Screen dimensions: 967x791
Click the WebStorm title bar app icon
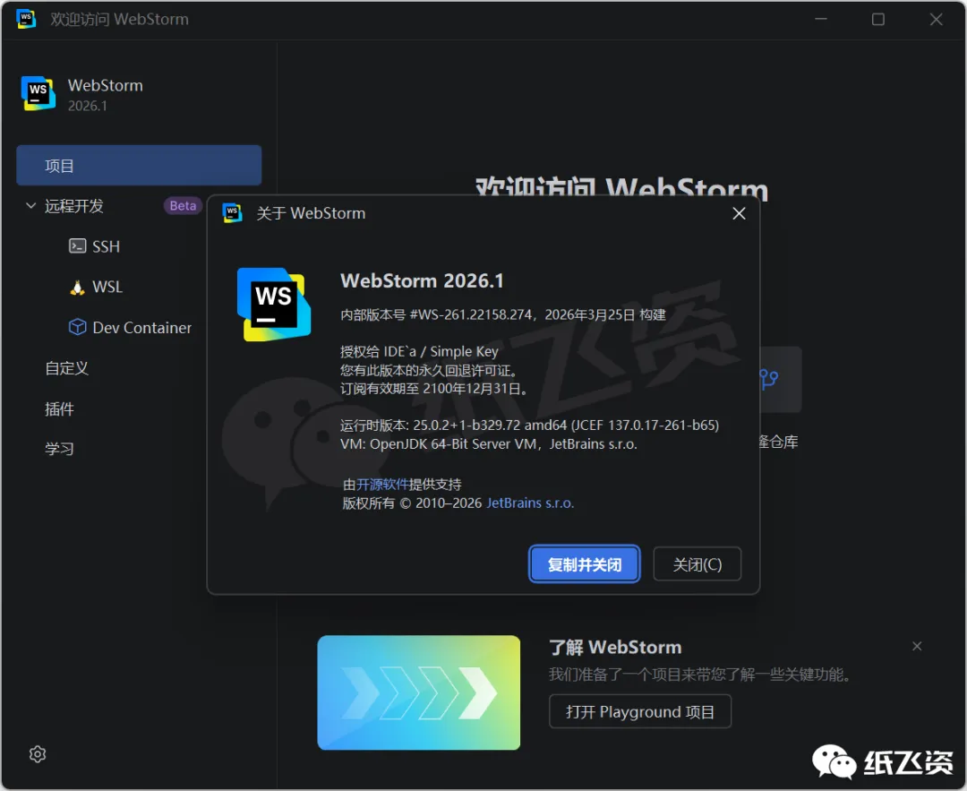tap(25, 19)
